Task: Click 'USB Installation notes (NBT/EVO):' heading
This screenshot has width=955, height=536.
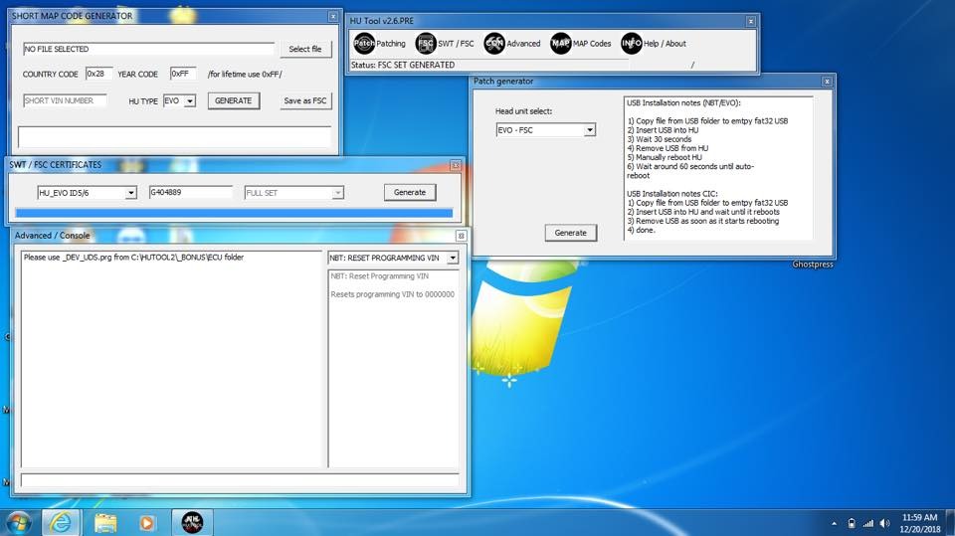Action: pos(683,103)
